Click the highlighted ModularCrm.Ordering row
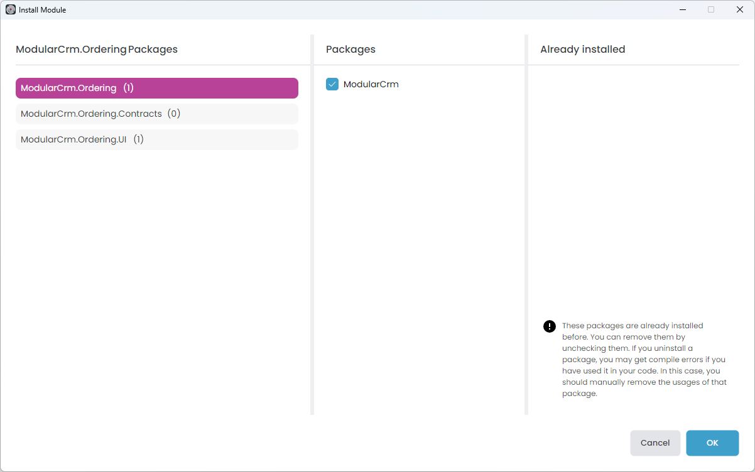This screenshot has height=472, width=755. coord(156,88)
